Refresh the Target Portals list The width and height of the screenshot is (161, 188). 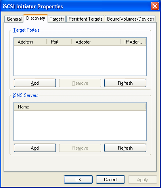[125, 83]
